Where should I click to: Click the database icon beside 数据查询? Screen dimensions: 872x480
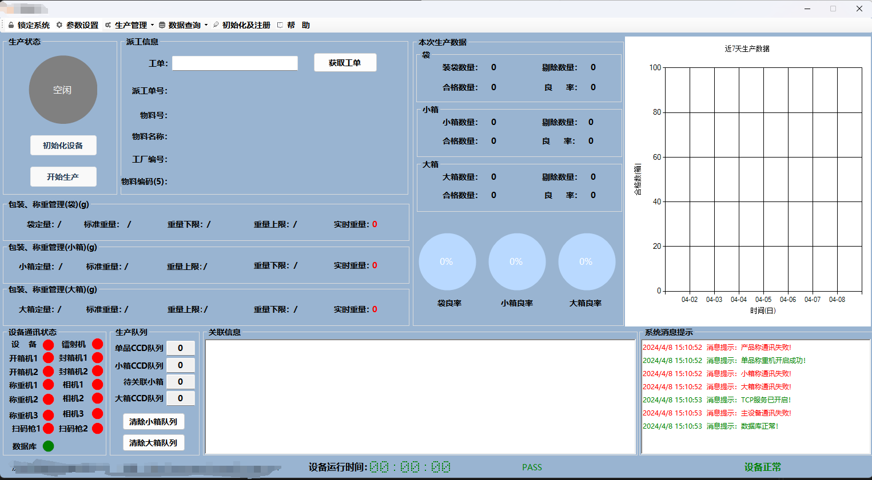coord(162,25)
